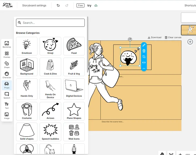196x155 pixels.
Task: Browse the Speech bubbles category
Action: pyautogui.click(x=50, y=132)
